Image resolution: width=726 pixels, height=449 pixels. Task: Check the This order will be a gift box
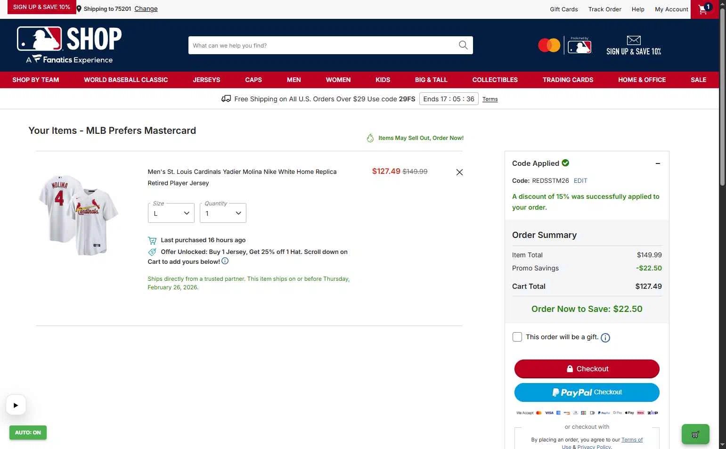[517, 337]
